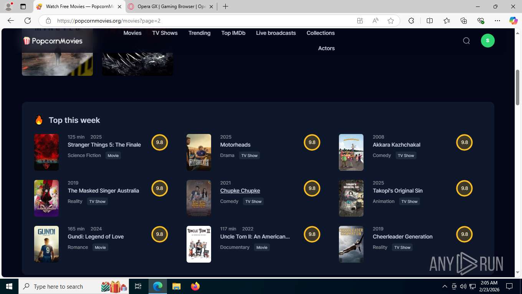Open Windows Start menu
The height and width of the screenshot is (294, 522).
tap(9, 286)
